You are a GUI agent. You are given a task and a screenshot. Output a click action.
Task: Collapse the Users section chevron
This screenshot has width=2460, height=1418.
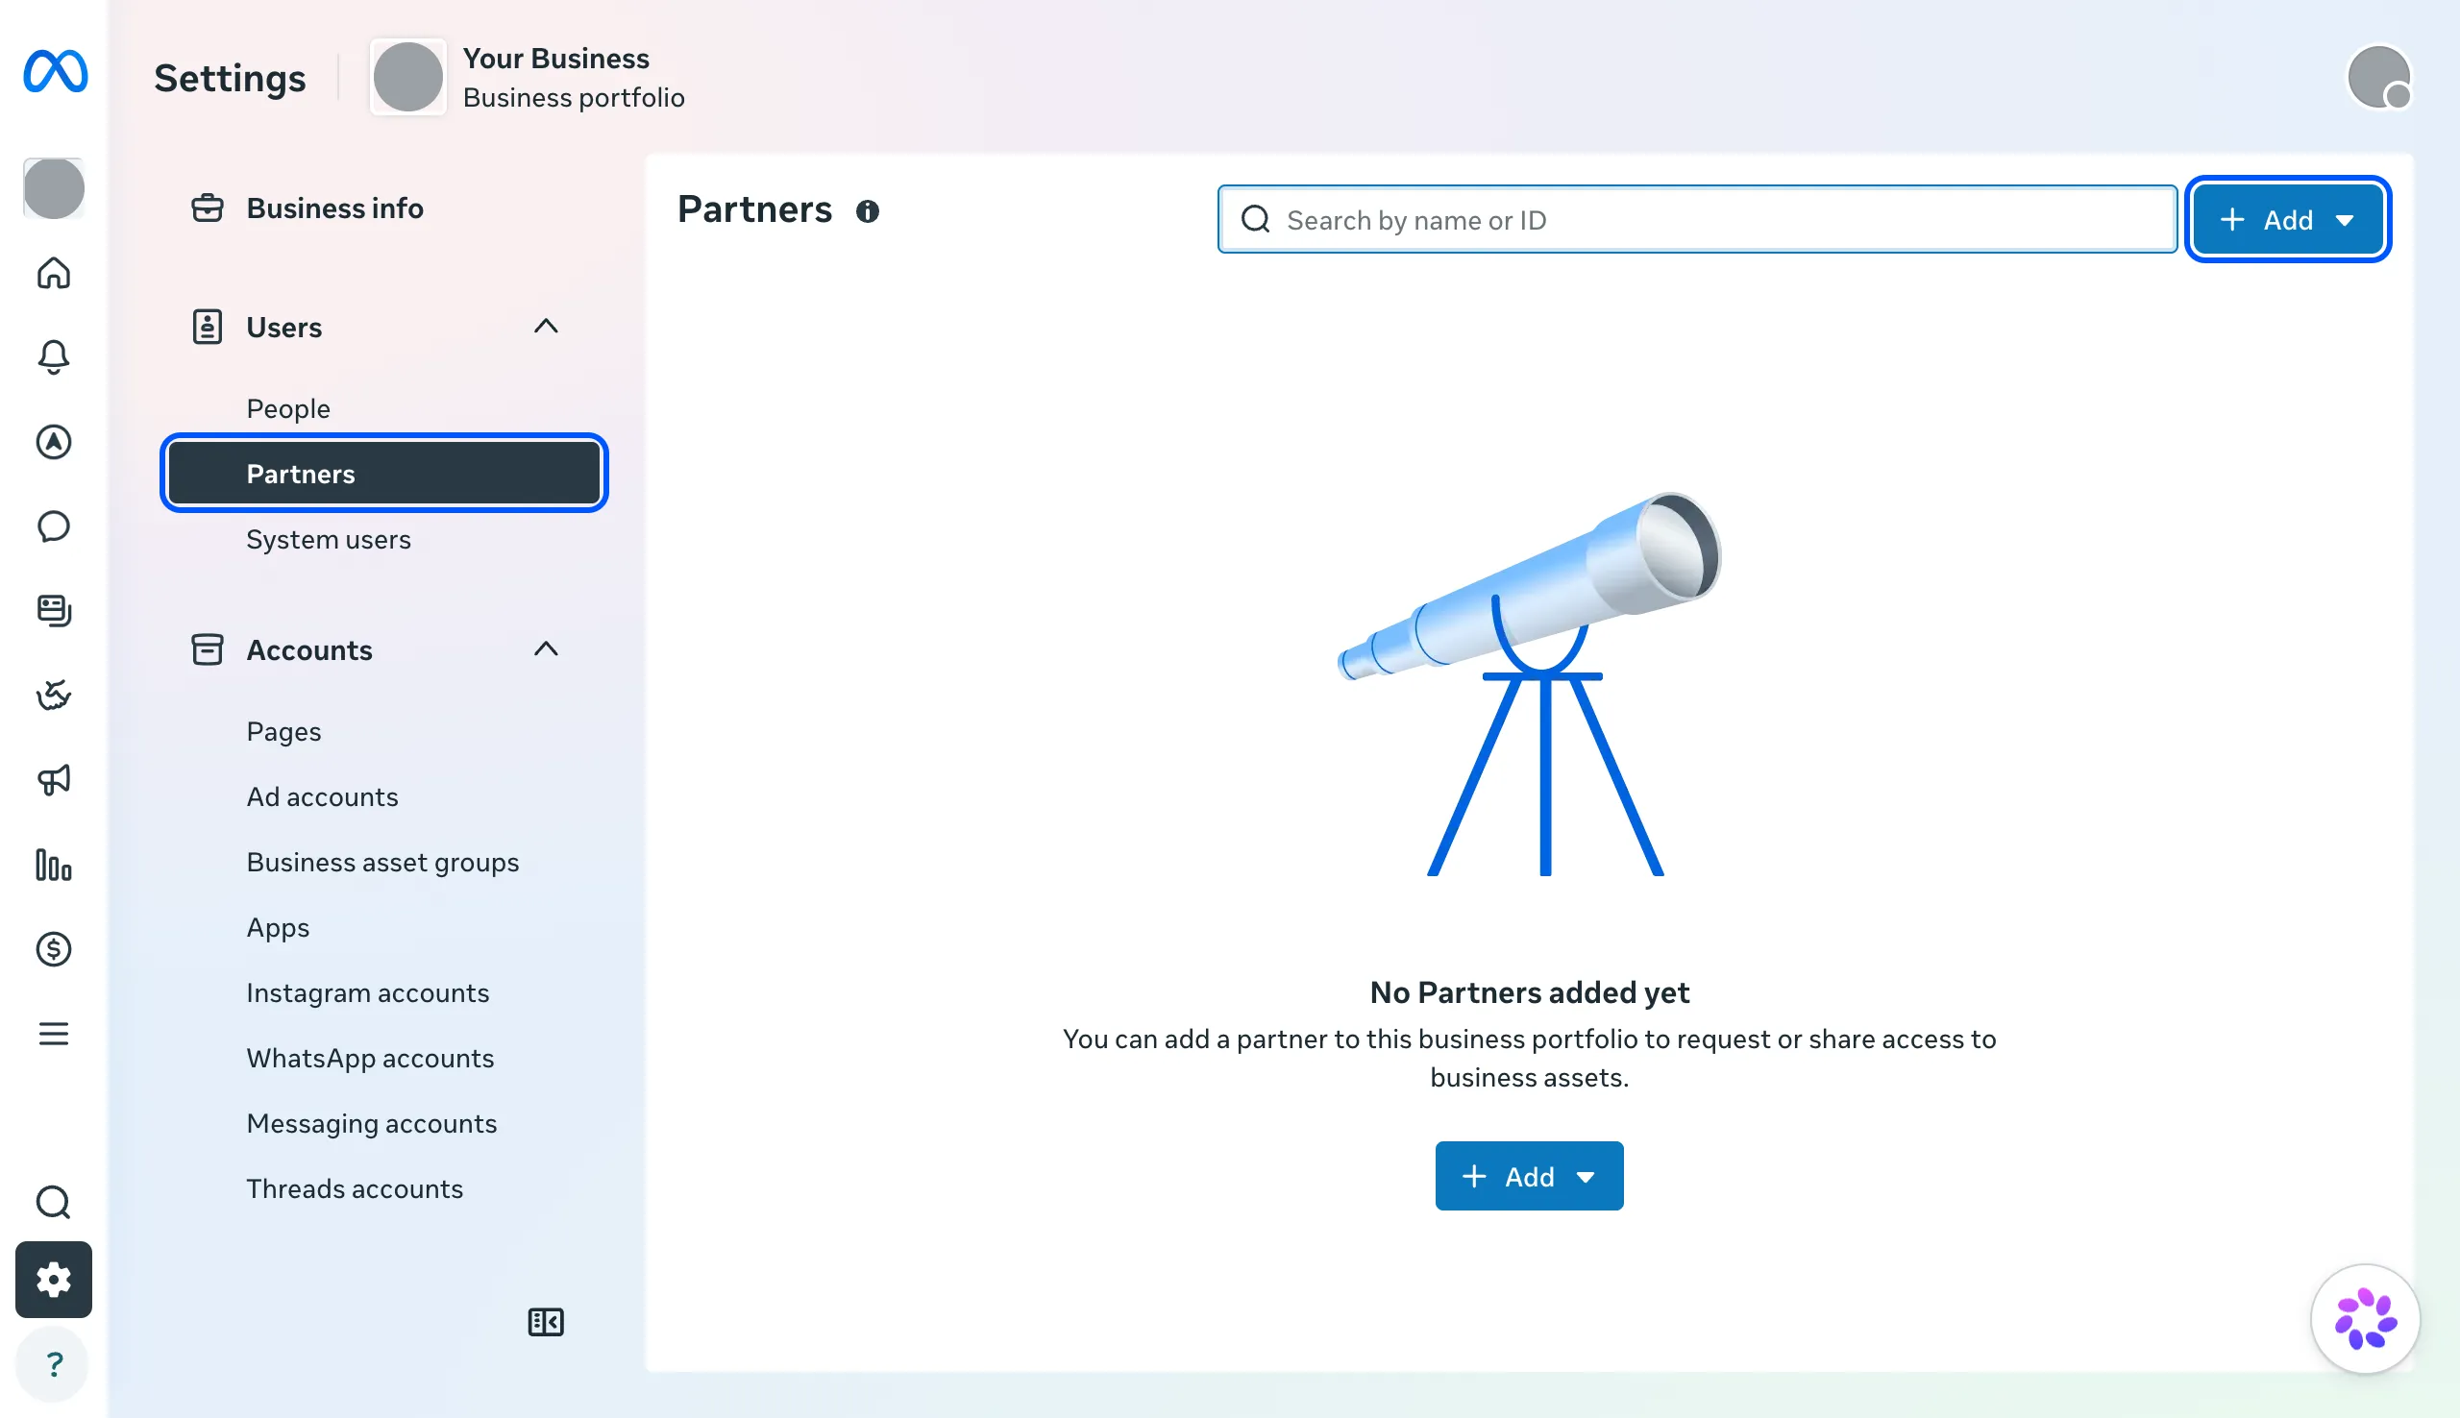click(546, 327)
